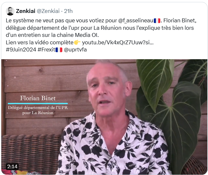
Task: Click French flag emoji after @f_asselineau
Action: (157, 21)
